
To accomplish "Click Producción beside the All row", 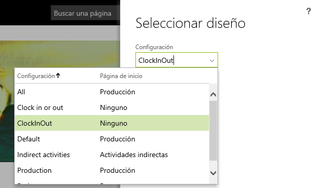I will (118, 92).
